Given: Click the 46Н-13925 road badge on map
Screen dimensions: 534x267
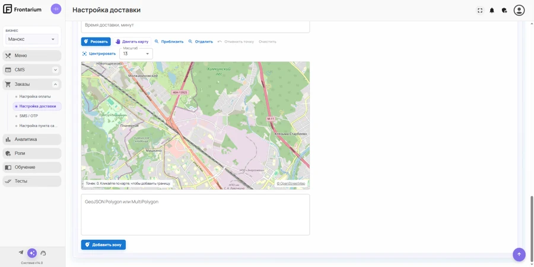Looking at the screenshot, I should coord(179,92).
